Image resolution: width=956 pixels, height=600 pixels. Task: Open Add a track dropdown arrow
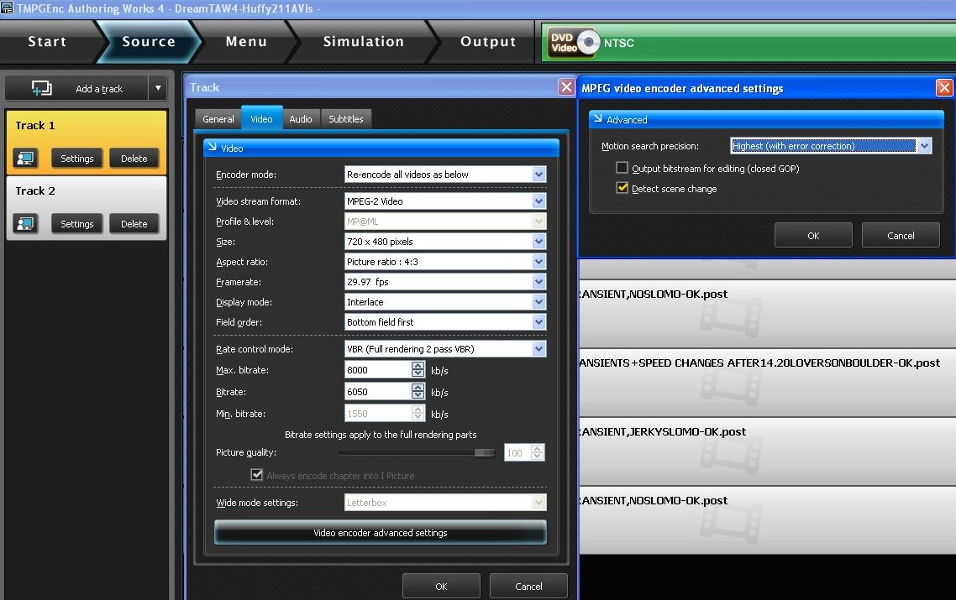(158, 88)
